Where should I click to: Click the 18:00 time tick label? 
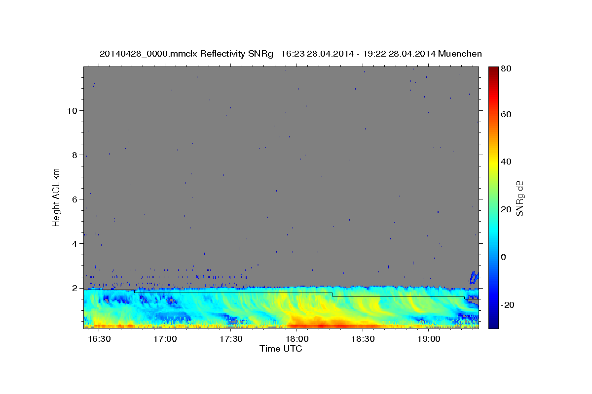[297, 339]
